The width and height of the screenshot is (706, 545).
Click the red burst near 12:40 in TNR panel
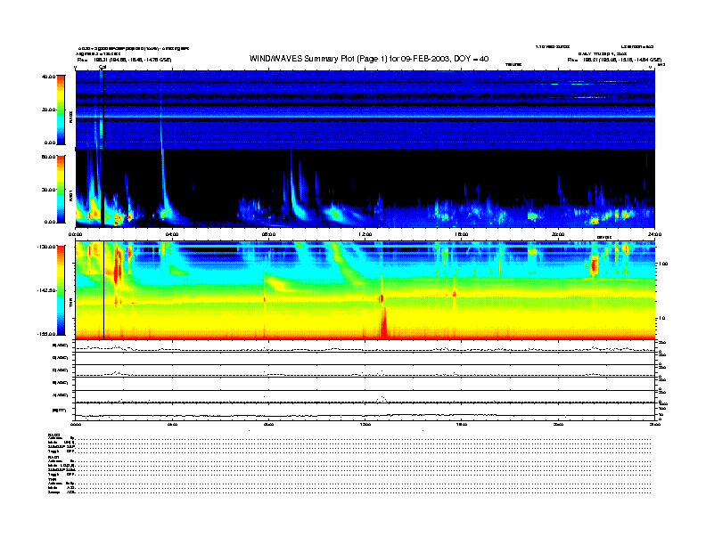click(383, 321)
